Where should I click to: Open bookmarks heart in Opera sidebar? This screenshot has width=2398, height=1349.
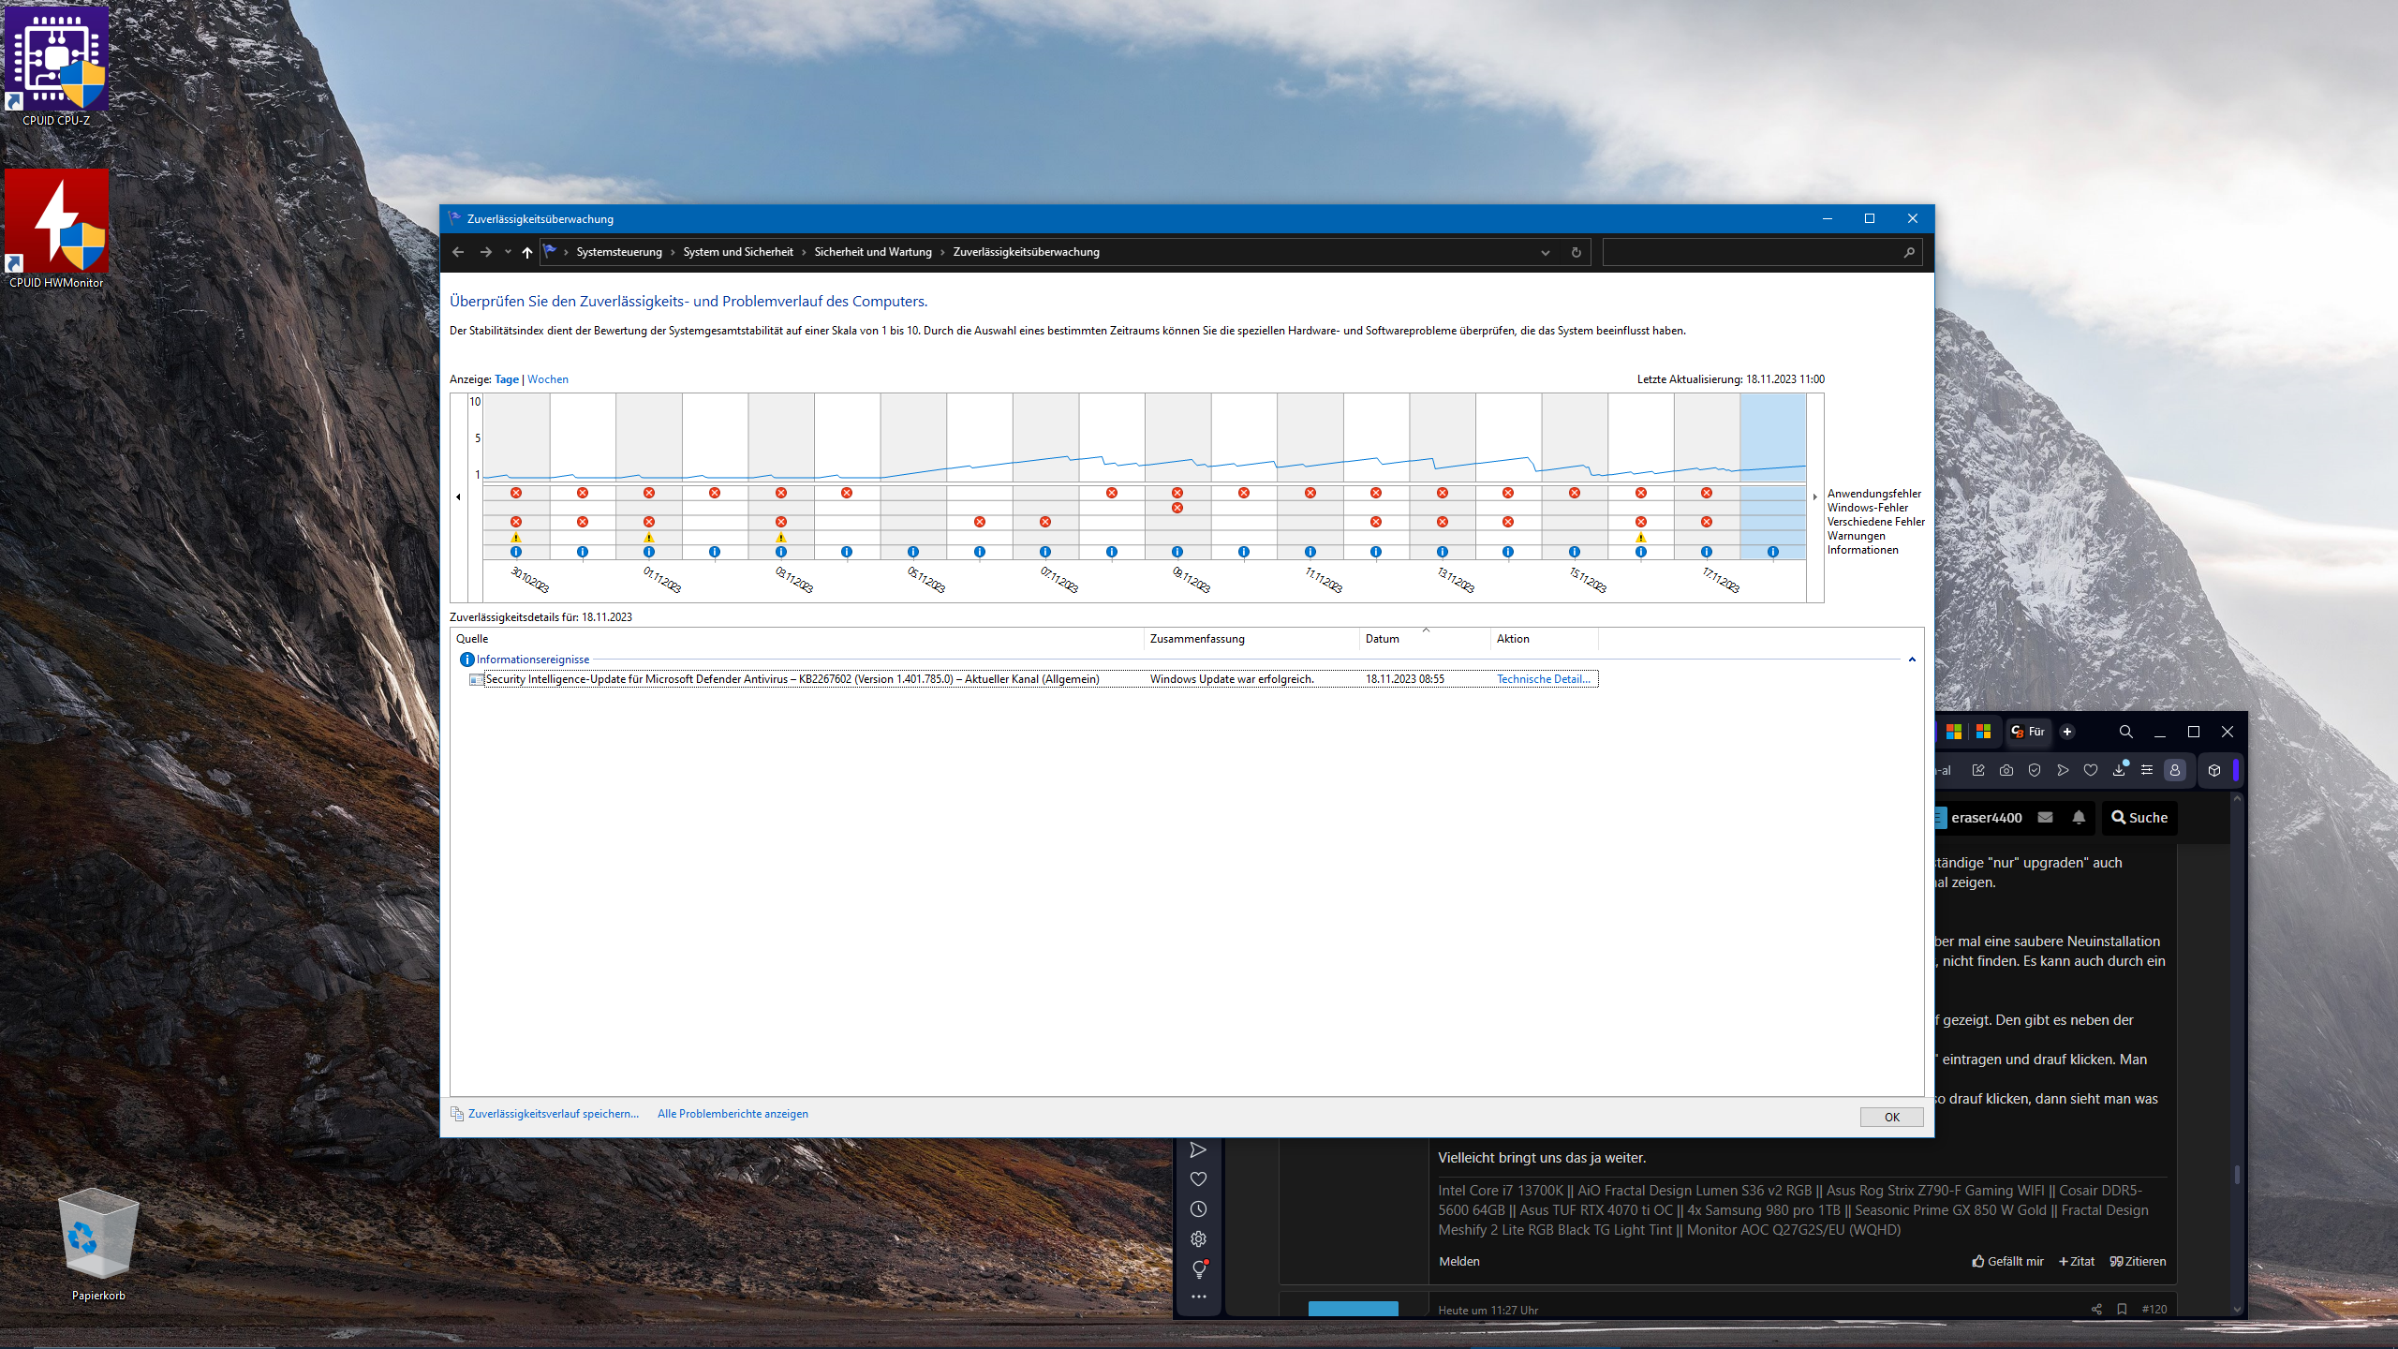(1198, 1179)
